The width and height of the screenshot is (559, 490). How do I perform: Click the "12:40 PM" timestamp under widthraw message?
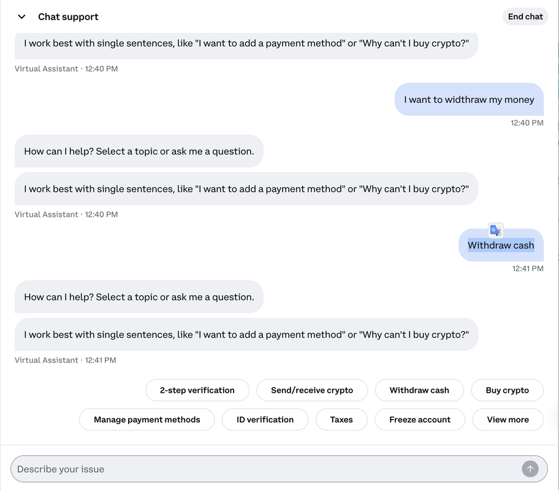pos(527,123)
